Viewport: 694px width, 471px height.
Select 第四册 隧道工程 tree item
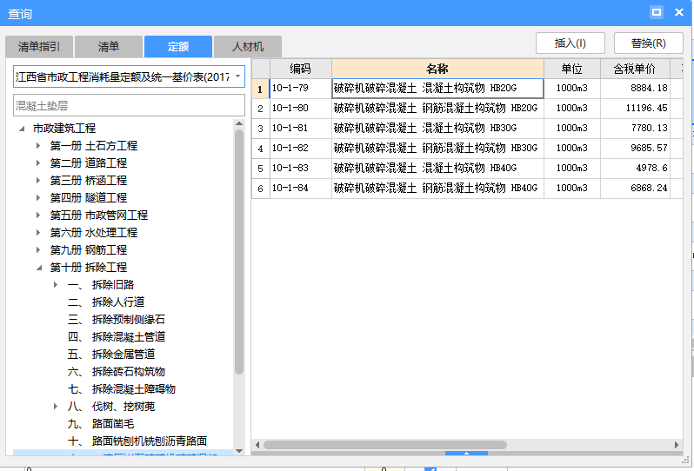pos(89,197)
